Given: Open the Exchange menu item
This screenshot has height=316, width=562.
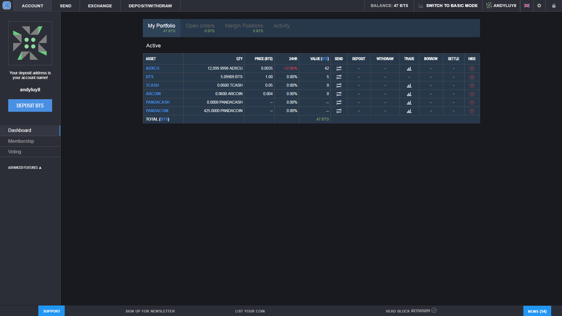Looking at the screenshot, I should (100, 6).
